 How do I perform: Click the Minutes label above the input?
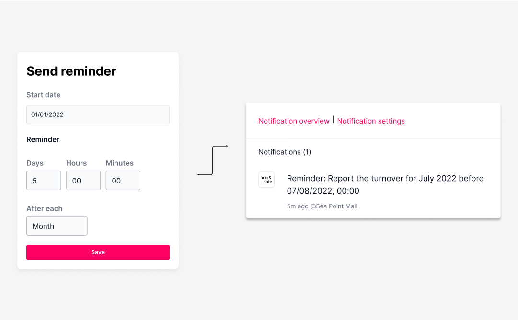pyautogui.click(x=120, y=163)
